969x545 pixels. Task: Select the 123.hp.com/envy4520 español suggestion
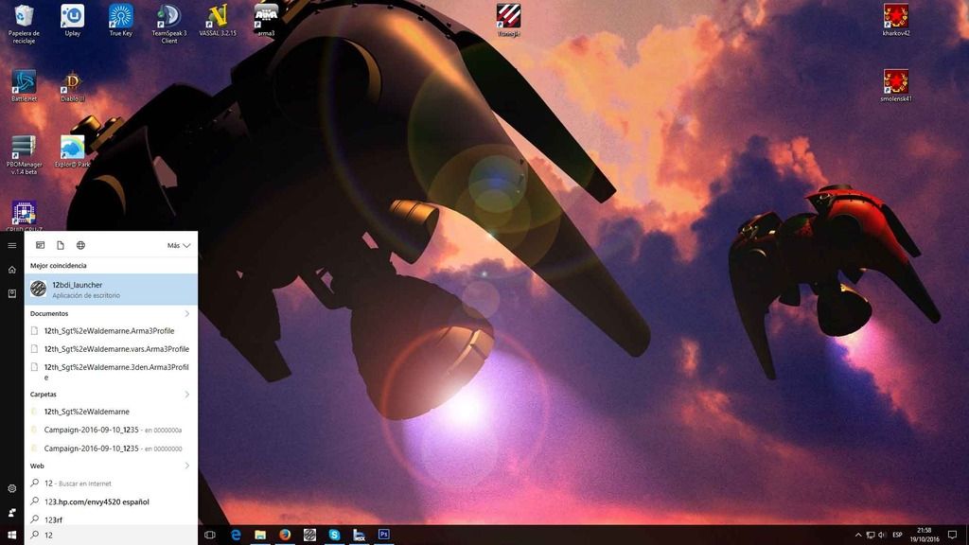pyautogui.click(x=112, y=501)
